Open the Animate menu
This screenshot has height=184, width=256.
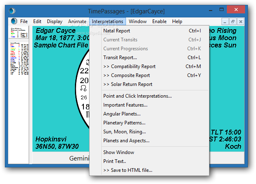tap(77, 21)
